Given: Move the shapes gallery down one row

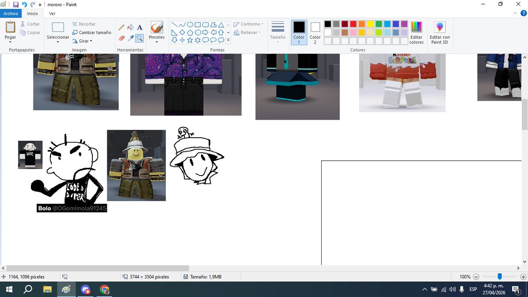Looking at the screenshot, I should [228, 33].
